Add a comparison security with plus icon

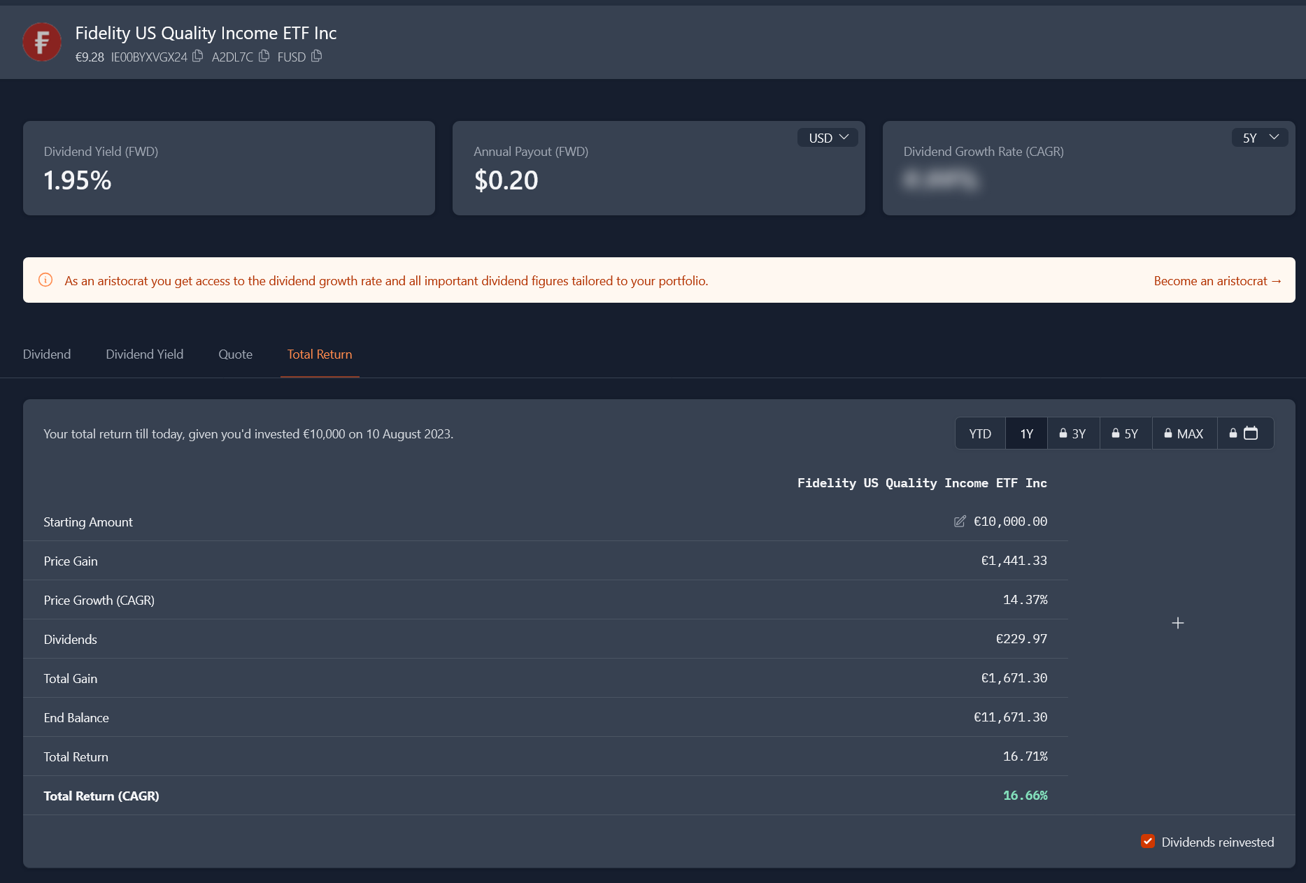[1178, 623]
